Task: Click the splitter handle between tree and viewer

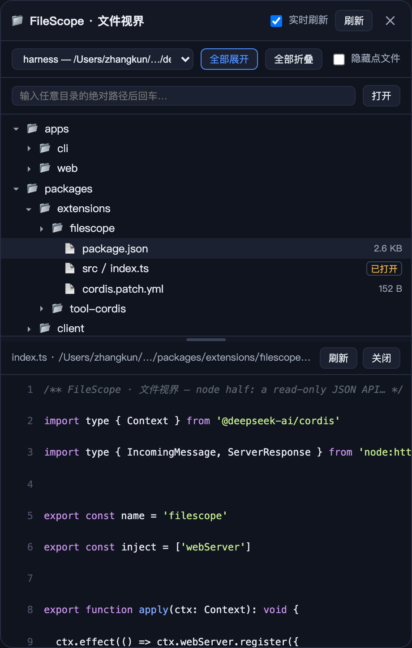Action: pyautogui.click(x=206, y=340)
